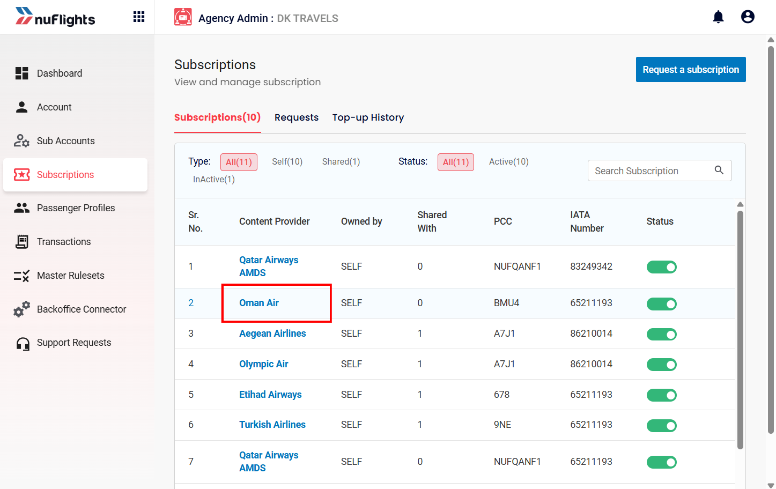Image resolution: width=776 pixels, height=489 pixels.
Task: Toggle status for Qatar Airways AMDS row 1
Action: tap(661, 267)
